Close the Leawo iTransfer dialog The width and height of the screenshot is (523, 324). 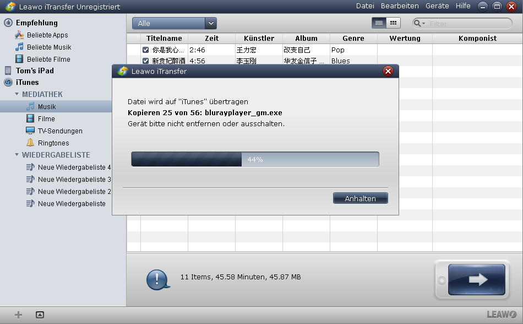click(388, 71)
